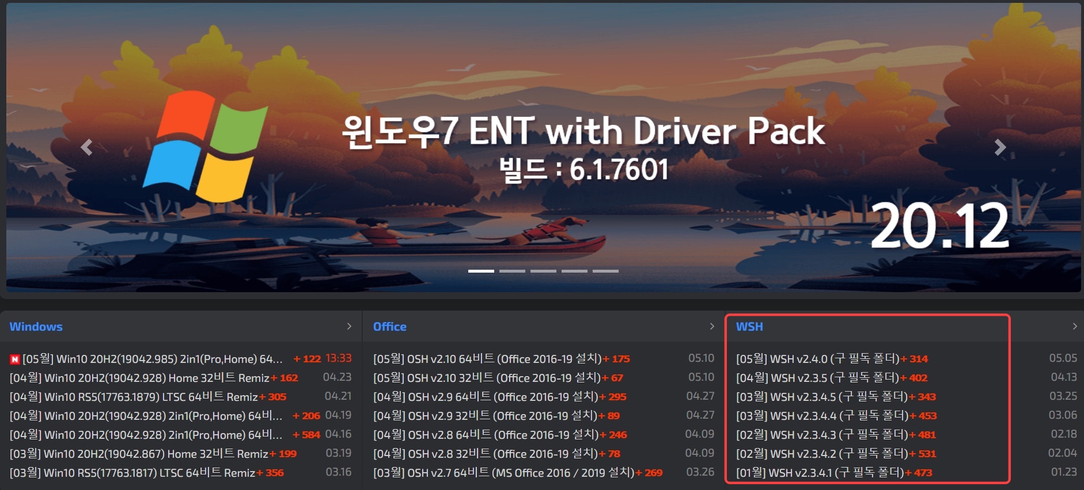1084x490 pixels.
Task: Open [03월] WSH v2.3.4.4 post
Action: coord(823,416)
